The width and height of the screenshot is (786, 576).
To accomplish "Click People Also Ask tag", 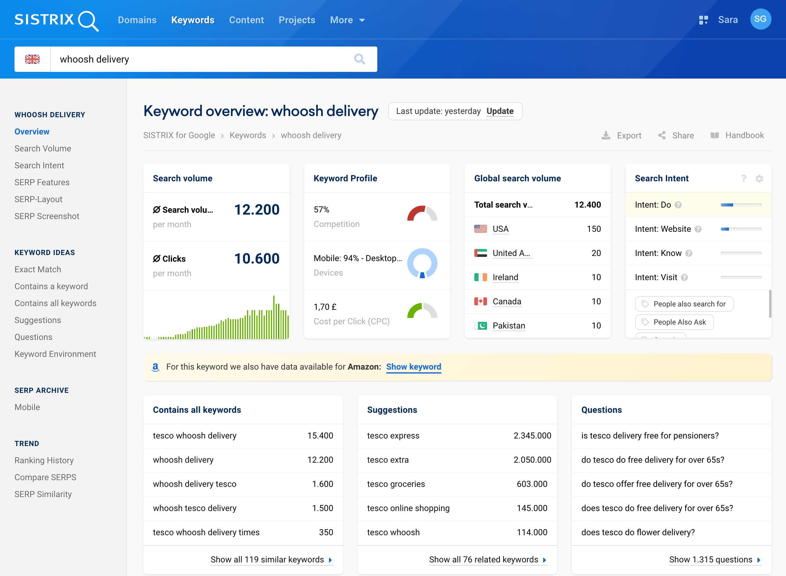I will [674, 322].
